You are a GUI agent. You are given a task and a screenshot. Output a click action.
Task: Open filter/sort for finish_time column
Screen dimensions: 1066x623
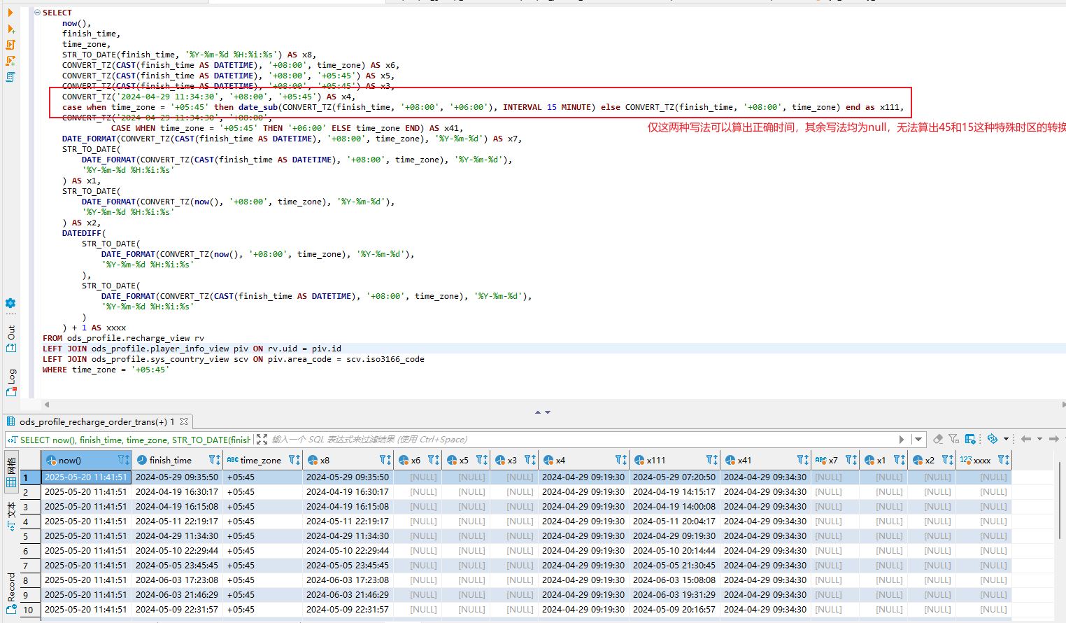click(214, 460)
